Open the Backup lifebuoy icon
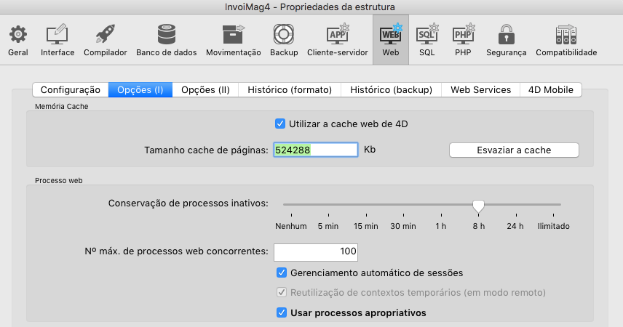623x327 pixels. click(x=284, y=35)
